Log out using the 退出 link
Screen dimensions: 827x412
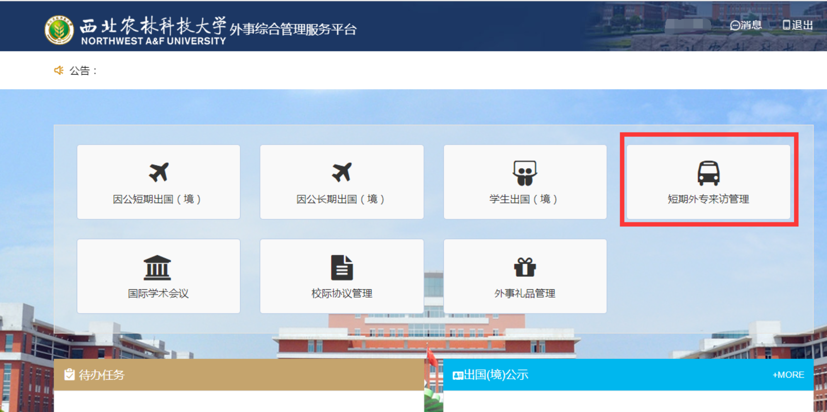(x=798, y=25)
